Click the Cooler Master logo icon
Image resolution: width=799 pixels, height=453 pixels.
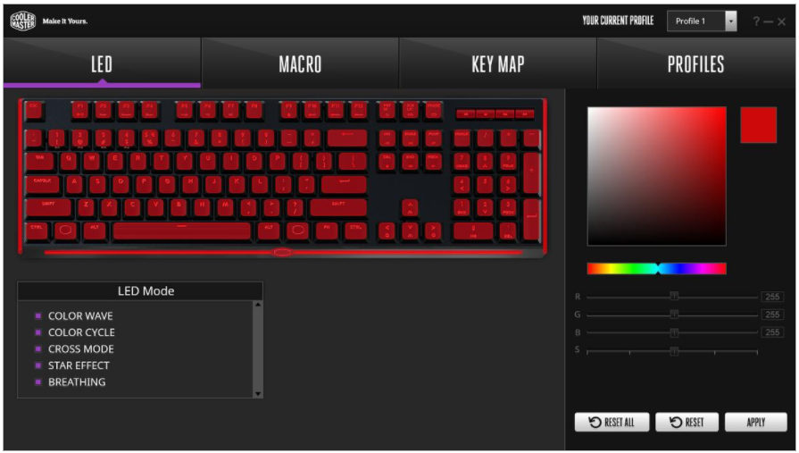coord(23,21)
